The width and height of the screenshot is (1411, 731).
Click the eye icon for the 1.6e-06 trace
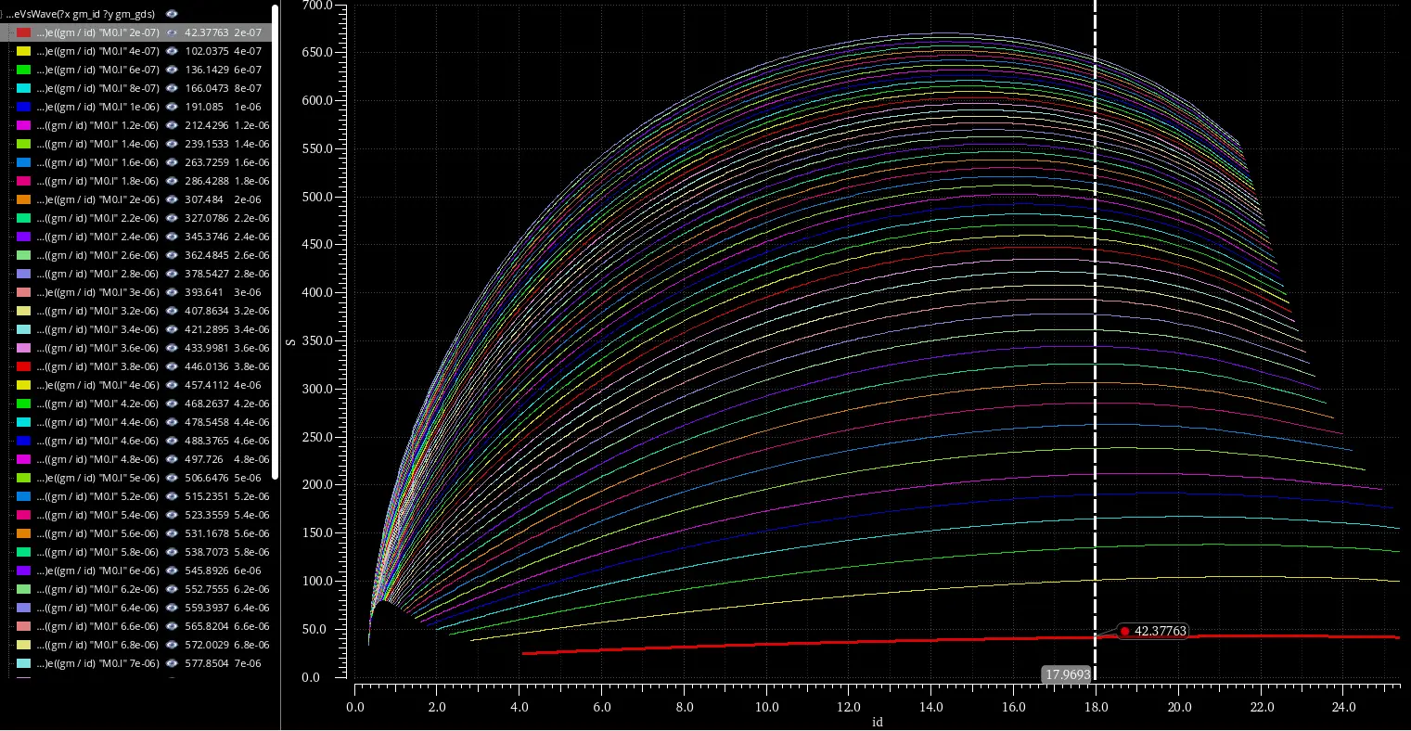pos(172,162)
